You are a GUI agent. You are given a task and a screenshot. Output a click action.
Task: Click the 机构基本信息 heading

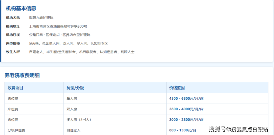pos(21,8)
